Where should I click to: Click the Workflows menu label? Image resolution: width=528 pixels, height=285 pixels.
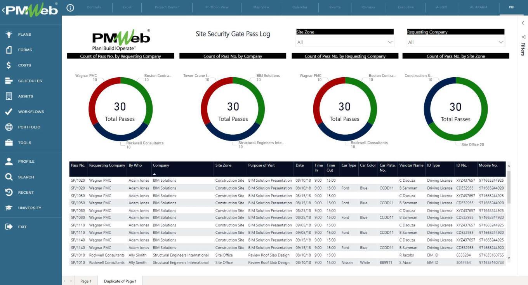click(31, 111)
